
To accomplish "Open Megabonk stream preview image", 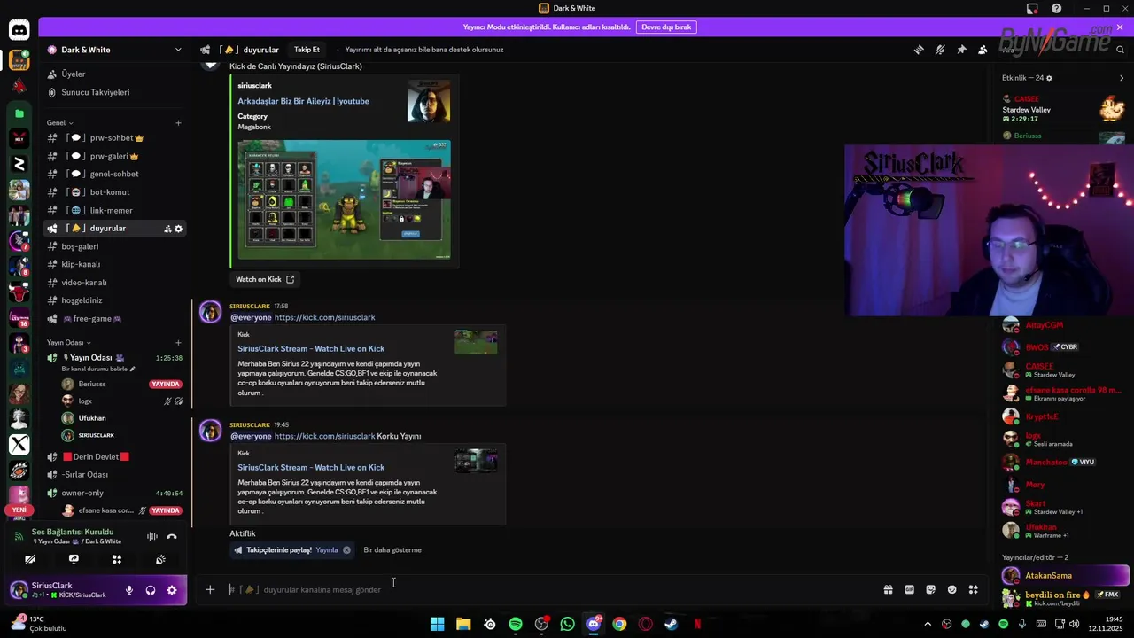I will 344,199.
